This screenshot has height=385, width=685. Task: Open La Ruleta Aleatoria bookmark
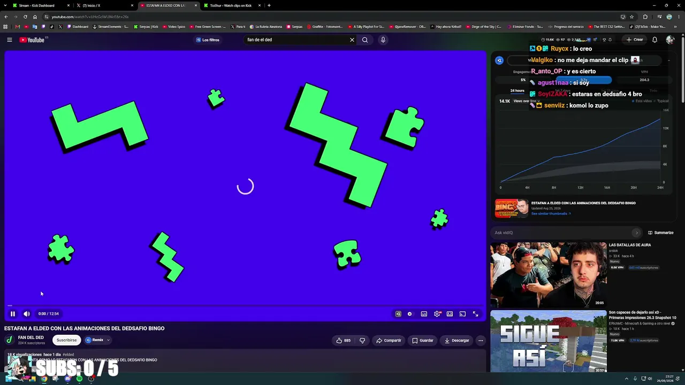tap(266, 27)
